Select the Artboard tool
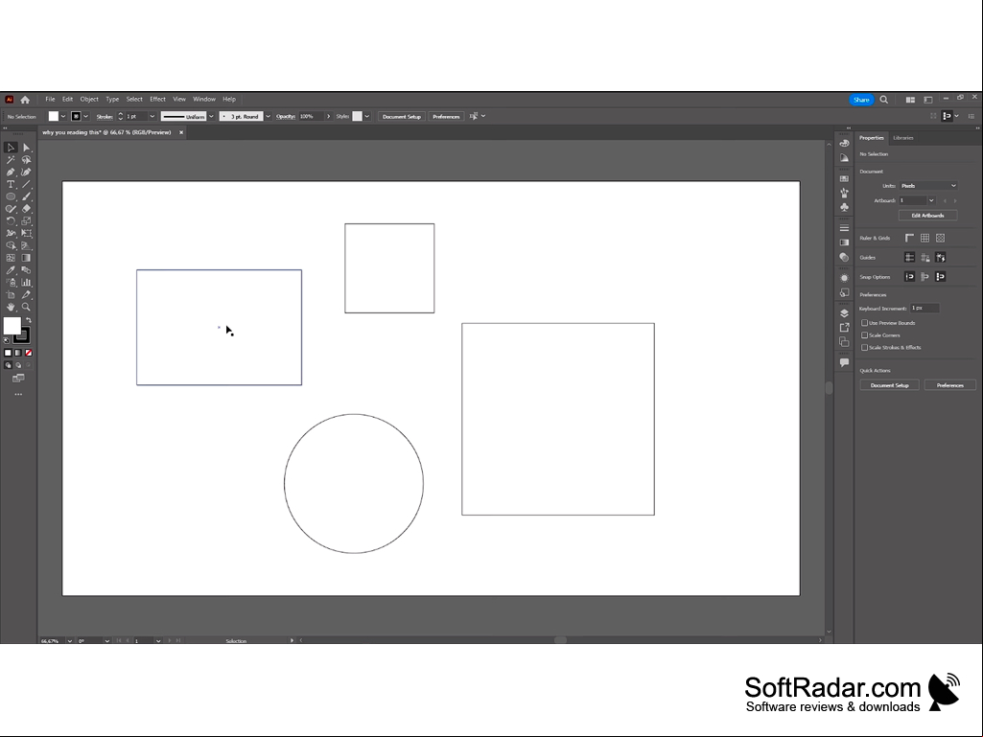 click(x=11, y=294)
